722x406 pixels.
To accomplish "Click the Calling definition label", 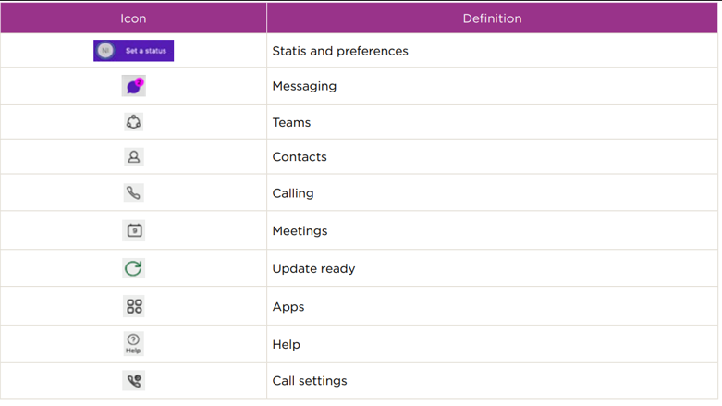I will point(293,193).
